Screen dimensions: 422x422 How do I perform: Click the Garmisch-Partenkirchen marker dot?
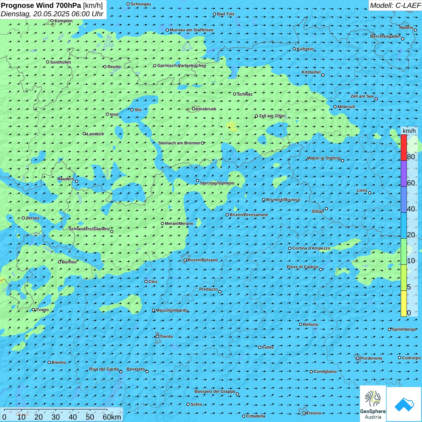pos(155,66)
